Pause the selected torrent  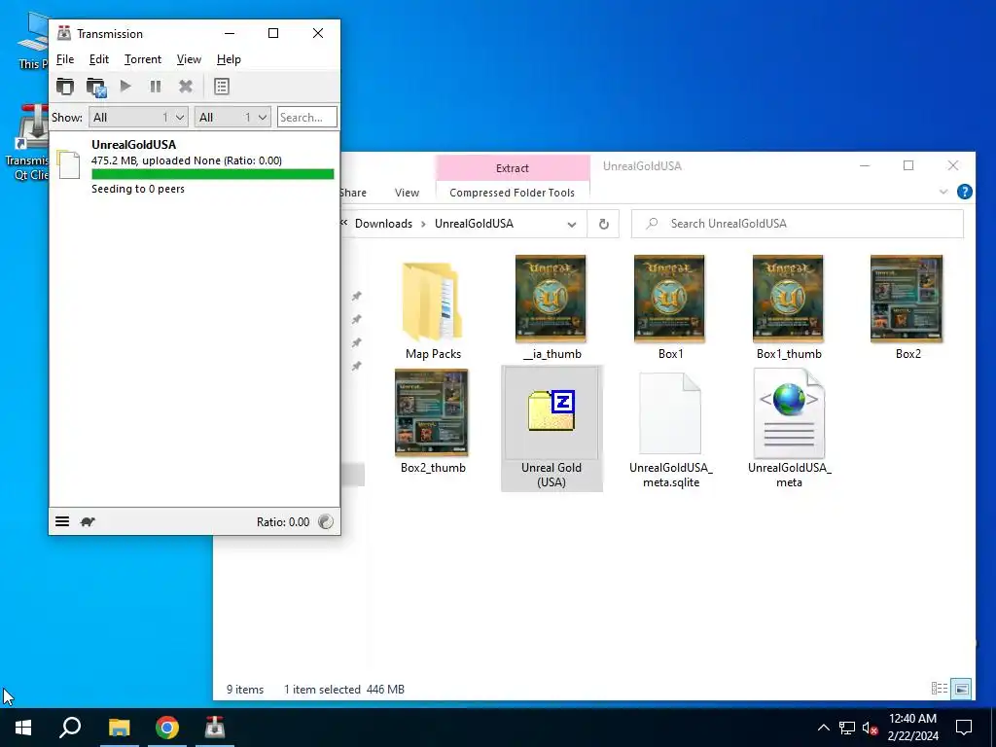click(155, 87)
